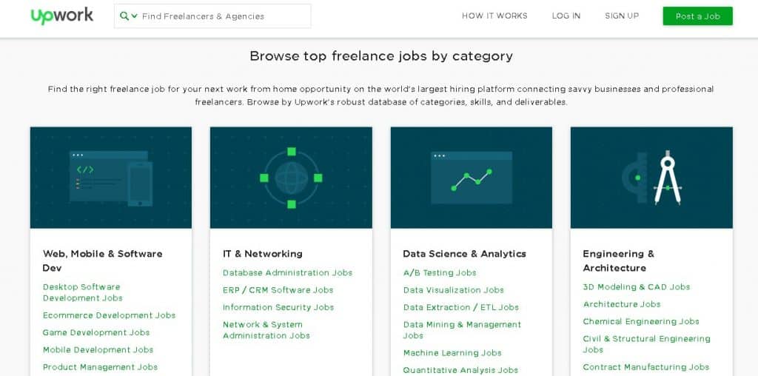
Task: Open 3D Modeling & CAD Jobs
Action: tap(636, 287)
